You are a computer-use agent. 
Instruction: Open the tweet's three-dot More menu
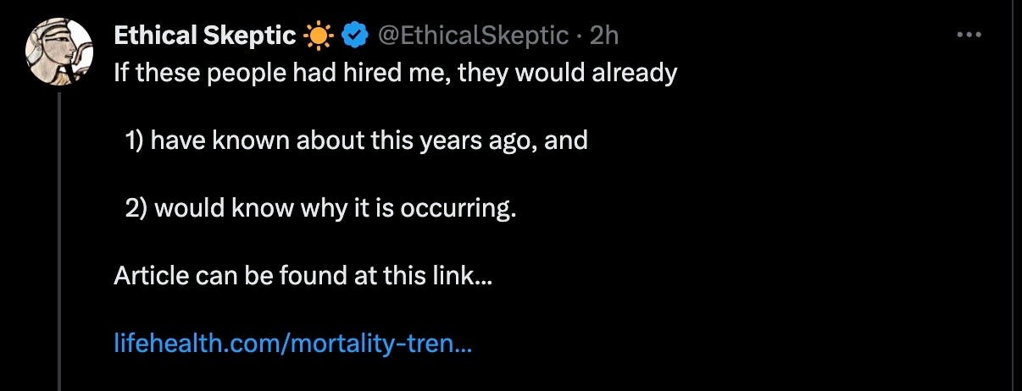[x=967, y=36]
